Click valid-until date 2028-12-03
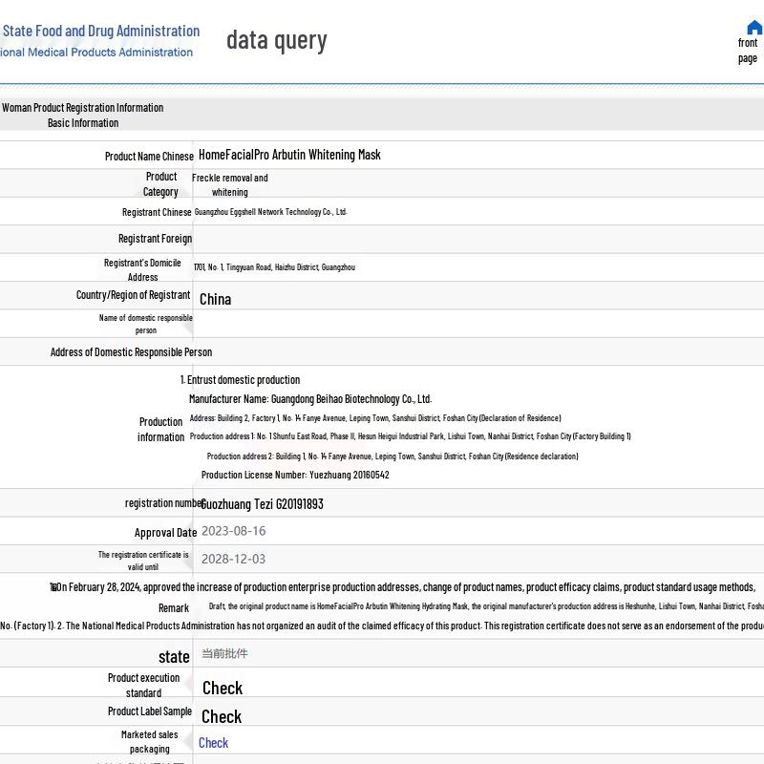 click(233, 559)
